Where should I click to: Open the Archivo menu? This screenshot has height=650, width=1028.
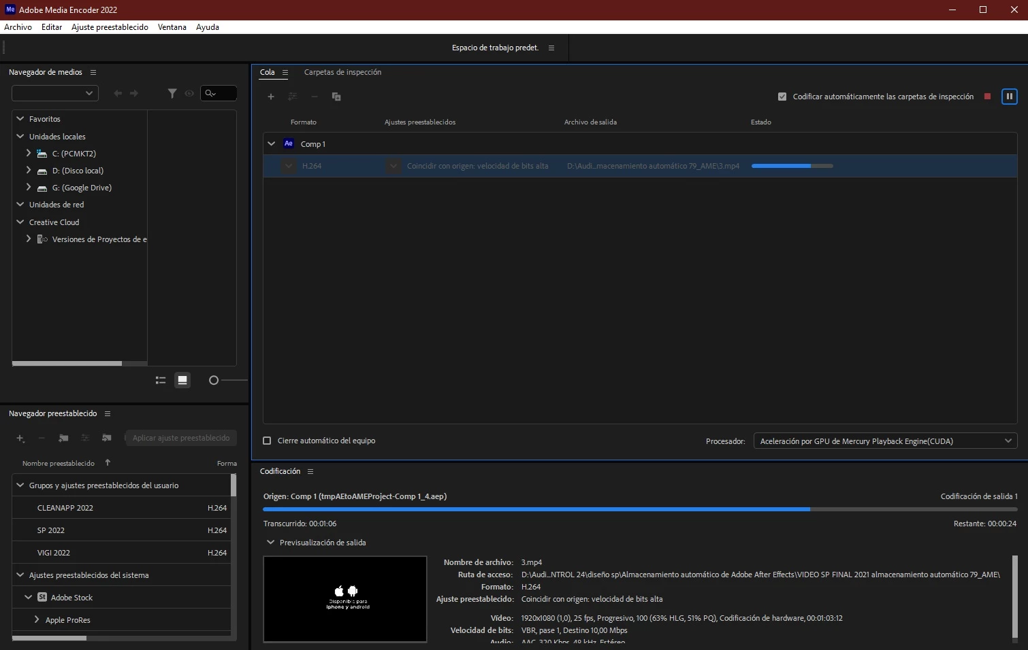tap(18, 27)
